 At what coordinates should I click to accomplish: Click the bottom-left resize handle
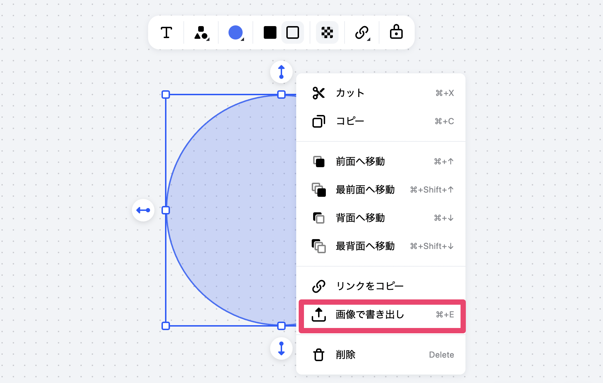[166, 326]
